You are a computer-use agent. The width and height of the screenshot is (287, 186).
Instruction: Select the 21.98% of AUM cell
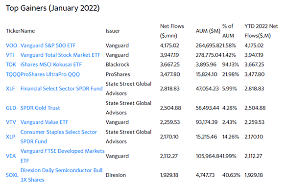point(231,74)
